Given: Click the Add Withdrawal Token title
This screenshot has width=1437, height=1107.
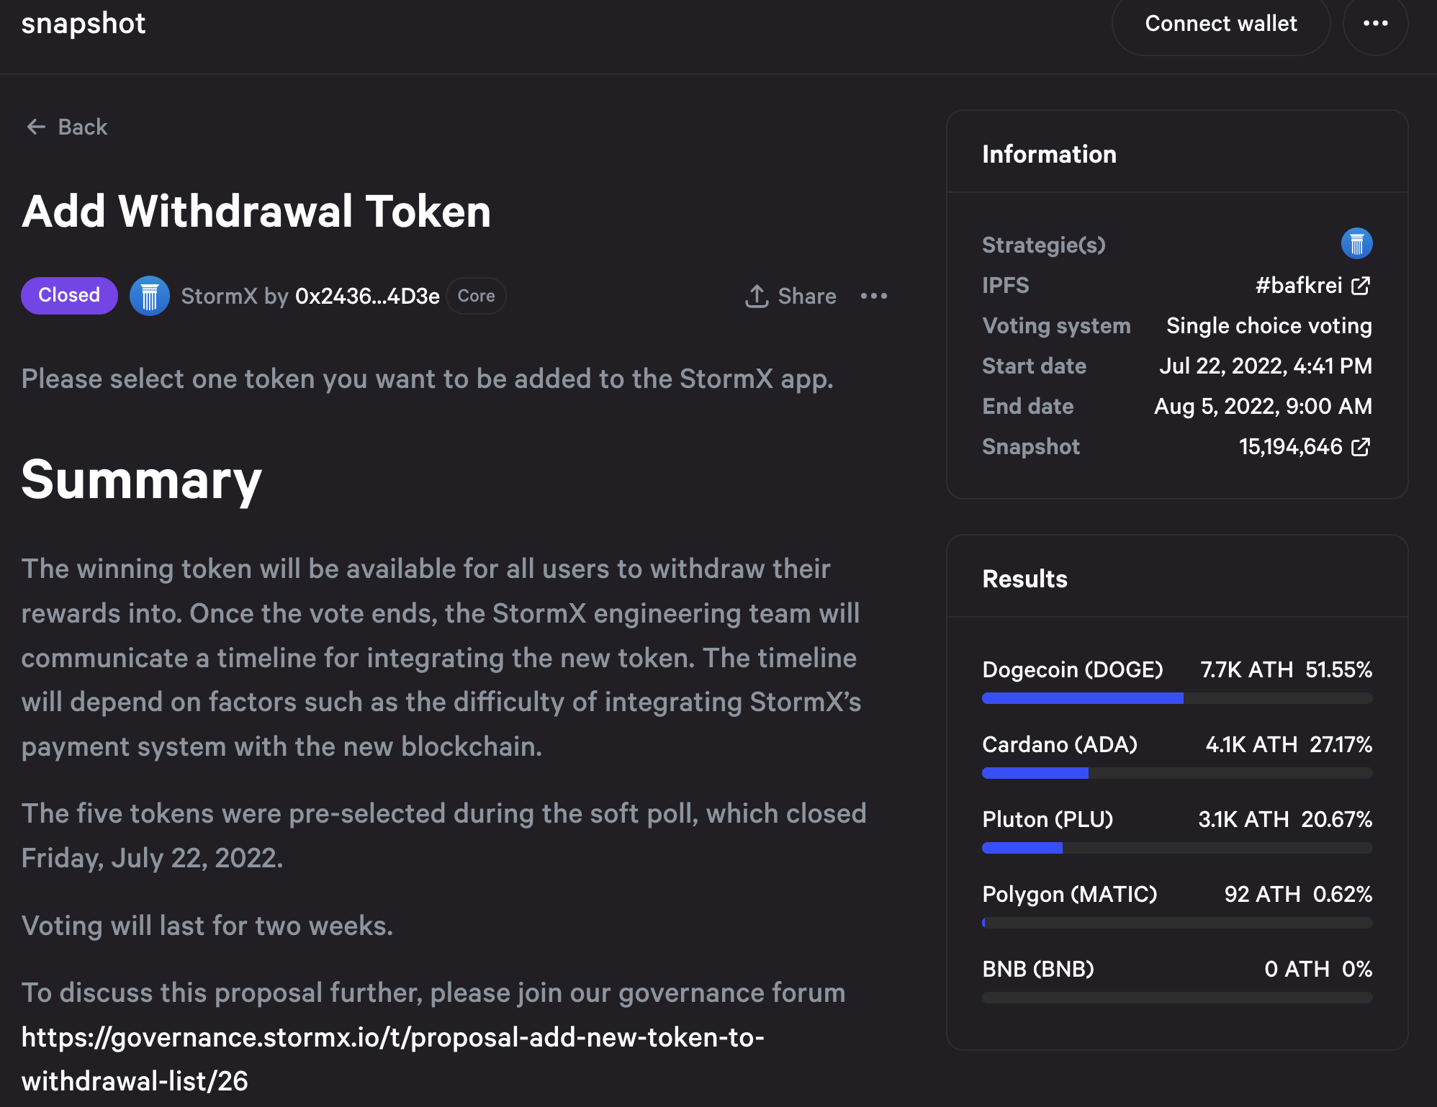Looking at the screenshot, I should 256,212.
